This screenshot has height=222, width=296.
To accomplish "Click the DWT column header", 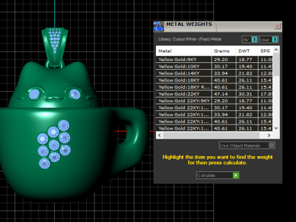I will pyautogui.click(x=247, y=51).
